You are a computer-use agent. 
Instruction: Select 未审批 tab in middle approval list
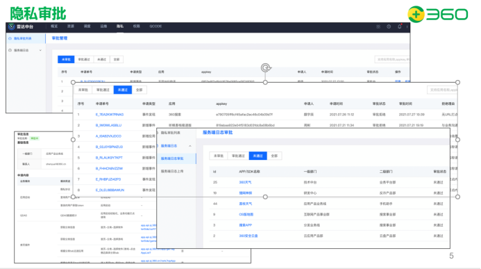[83, 90]
